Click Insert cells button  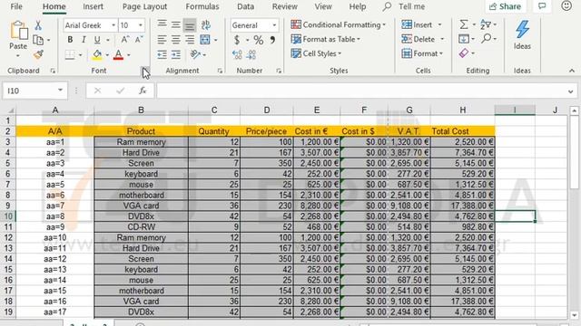[418, 24]
